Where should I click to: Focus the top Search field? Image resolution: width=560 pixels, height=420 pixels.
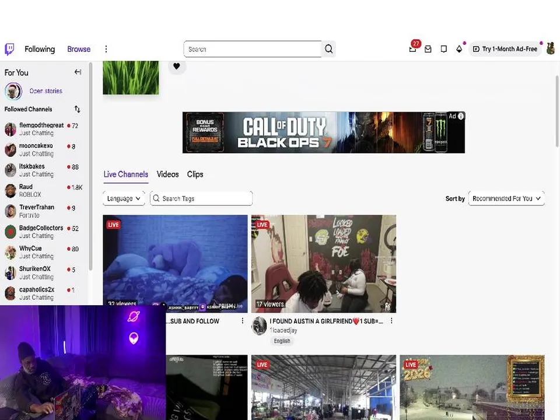coord(253,49)
